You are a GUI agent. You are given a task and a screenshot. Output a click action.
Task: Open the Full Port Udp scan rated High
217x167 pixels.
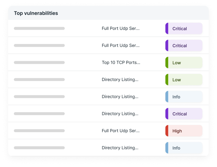121,131
